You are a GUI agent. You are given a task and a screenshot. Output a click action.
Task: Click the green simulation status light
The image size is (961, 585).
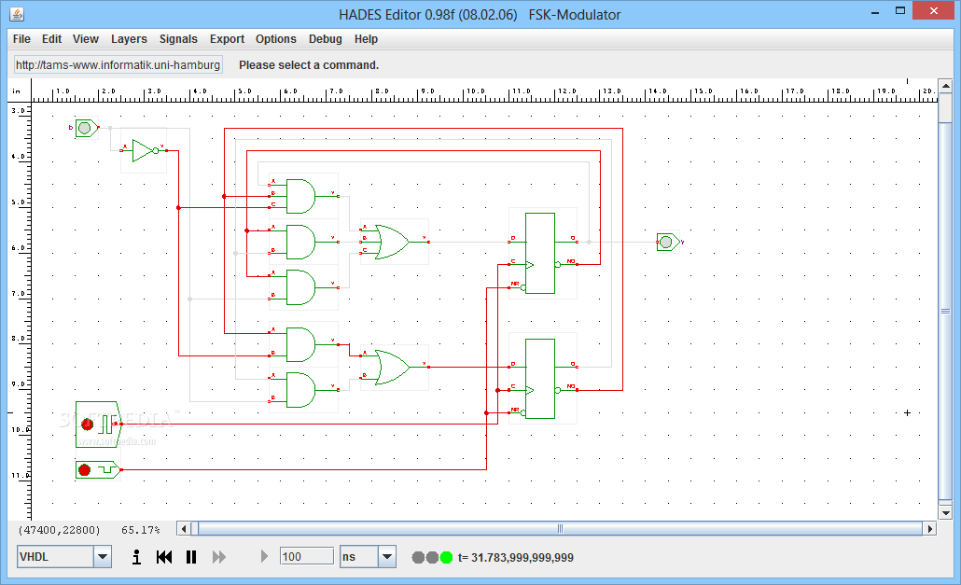click(x=446, y=557)
